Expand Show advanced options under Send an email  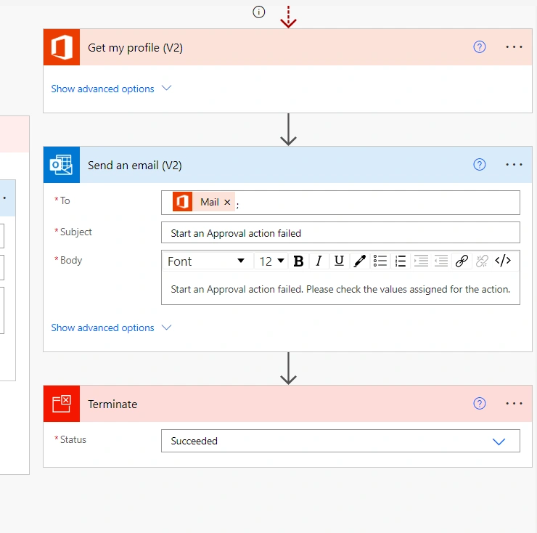point(111,327)
